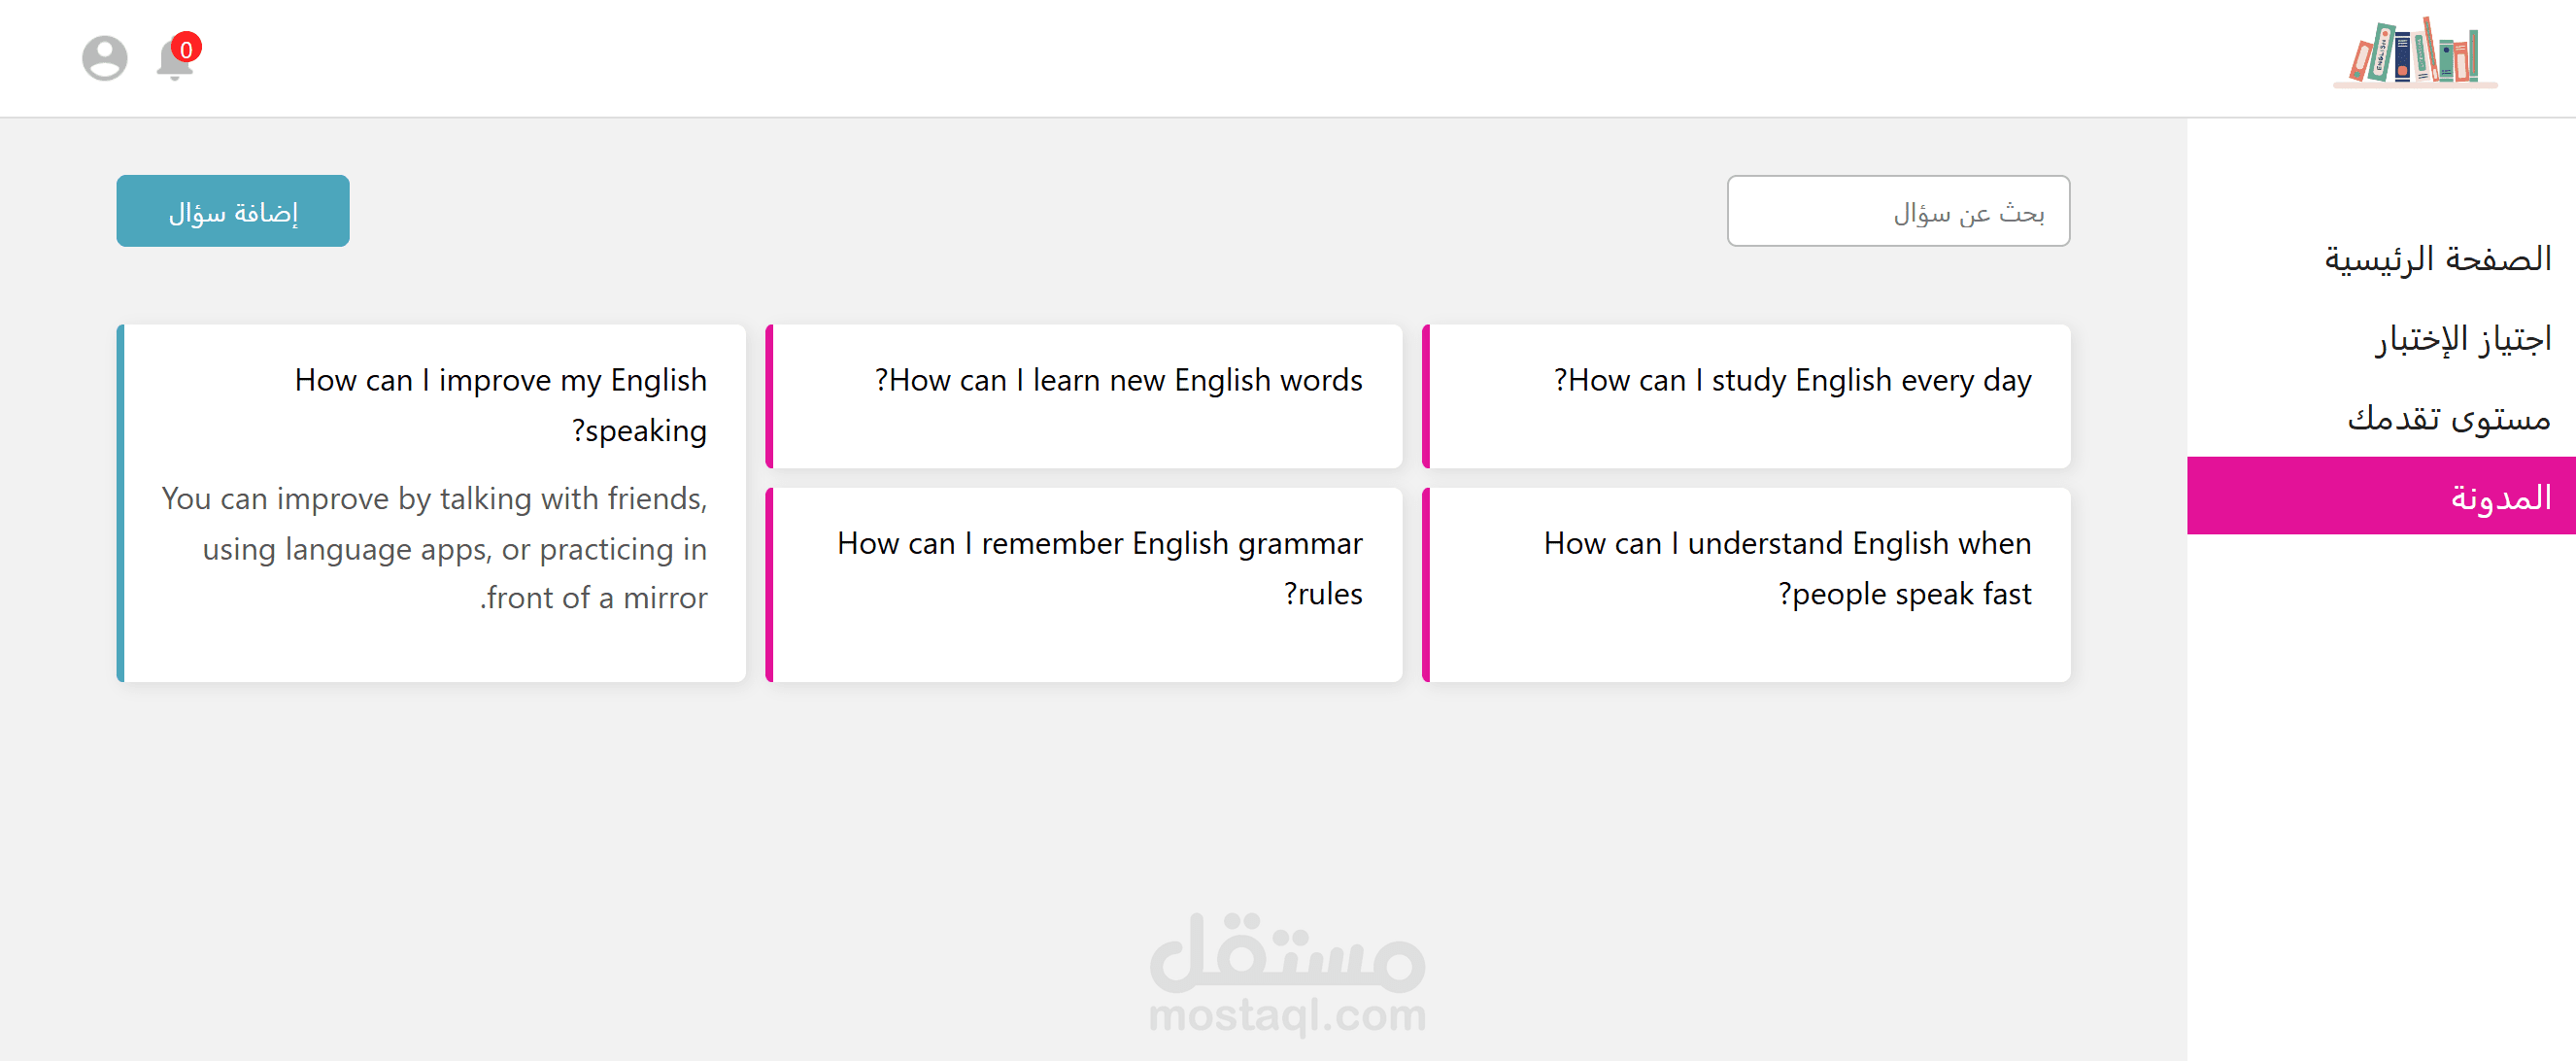Click the answer text about talking with friends
The width and height of the screenshot is (2576, 1061).
point(434,548)
